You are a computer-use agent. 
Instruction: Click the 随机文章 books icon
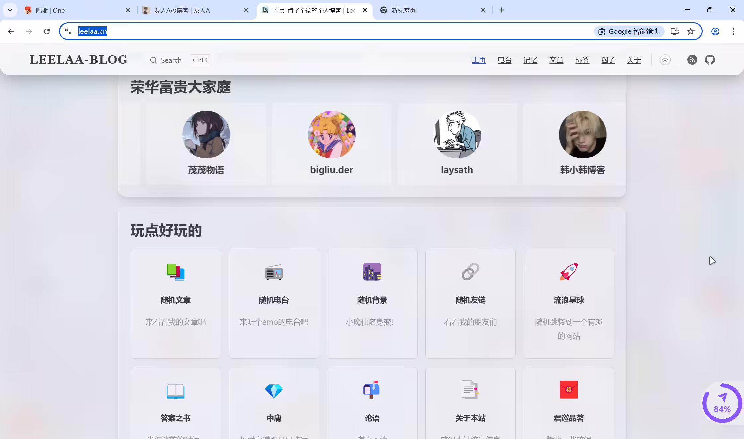click(x=175, y=272)
